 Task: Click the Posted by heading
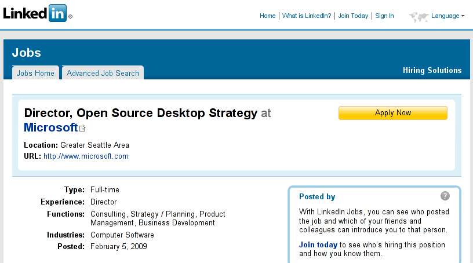pos(317,196)
